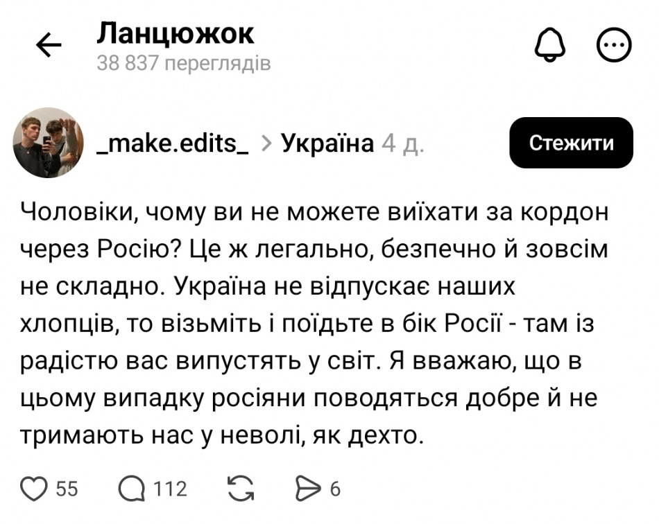The image size is (659, 524).
Task: Open the Україна topic
Action: 327,143
